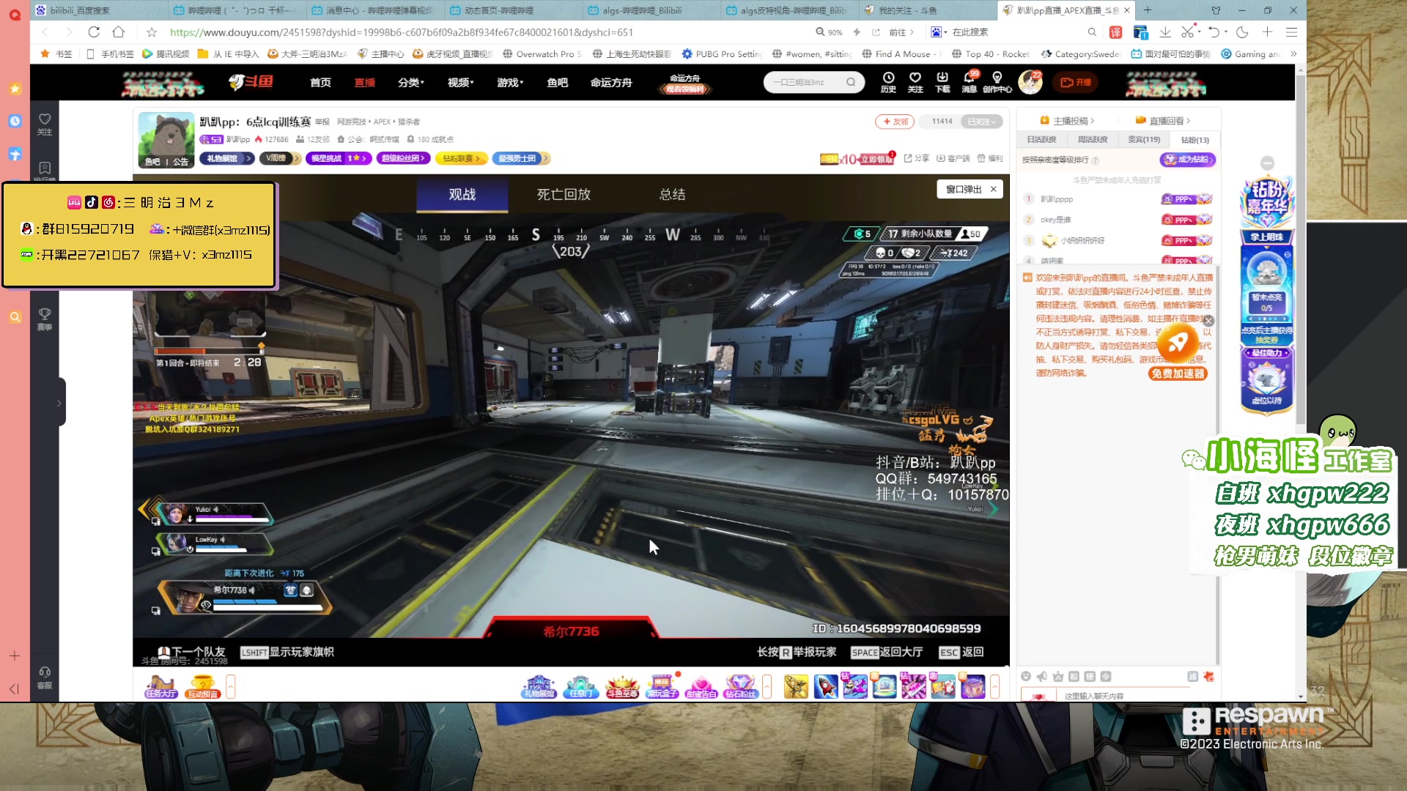Open the 主播投稿 link
This screenshot has width=1407, height=791.
[1067, 121]
